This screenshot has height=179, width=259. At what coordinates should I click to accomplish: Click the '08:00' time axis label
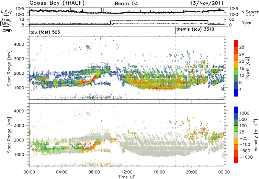94,172
